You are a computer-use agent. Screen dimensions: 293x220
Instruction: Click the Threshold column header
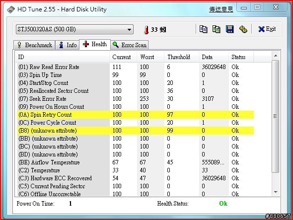point(181,57)
